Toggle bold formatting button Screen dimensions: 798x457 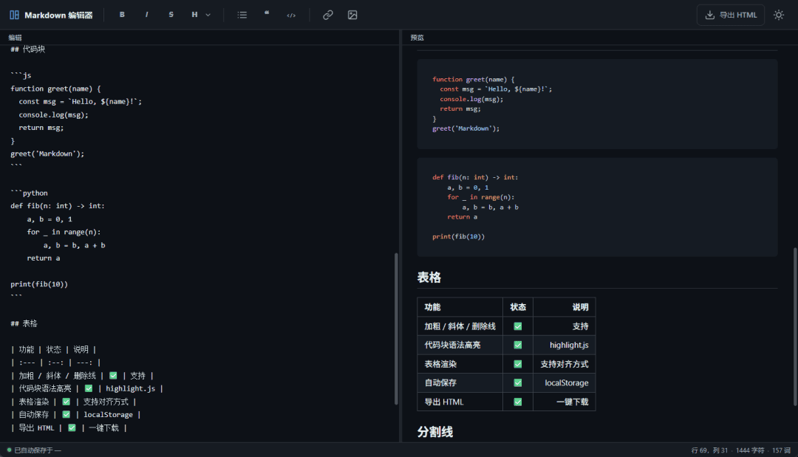click(122, 15)
